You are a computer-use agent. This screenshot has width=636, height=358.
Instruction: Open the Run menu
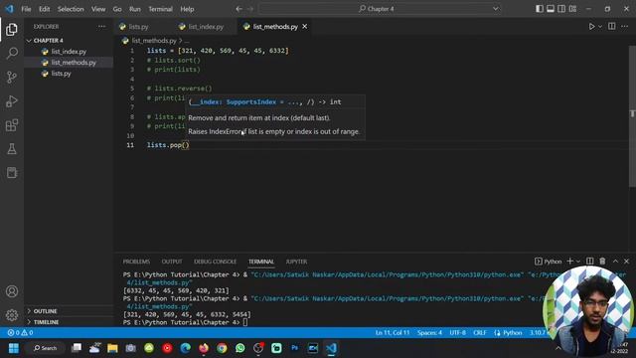[x=135, y=9]
